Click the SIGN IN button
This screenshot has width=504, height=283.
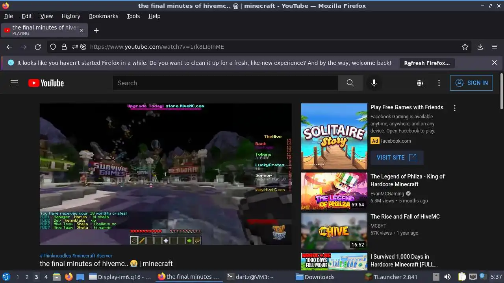point(471,83)
